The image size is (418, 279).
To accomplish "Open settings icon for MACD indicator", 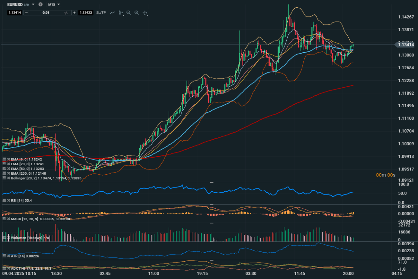I will [x=4, y=219].
